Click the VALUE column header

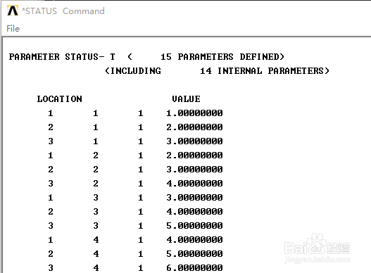(x=187, y=99)
